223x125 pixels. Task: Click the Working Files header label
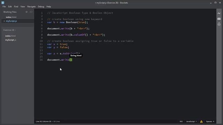coord(10,12)
